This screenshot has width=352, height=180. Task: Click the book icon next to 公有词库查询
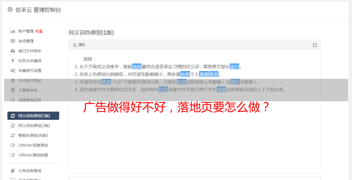click(x=13, y=171)
